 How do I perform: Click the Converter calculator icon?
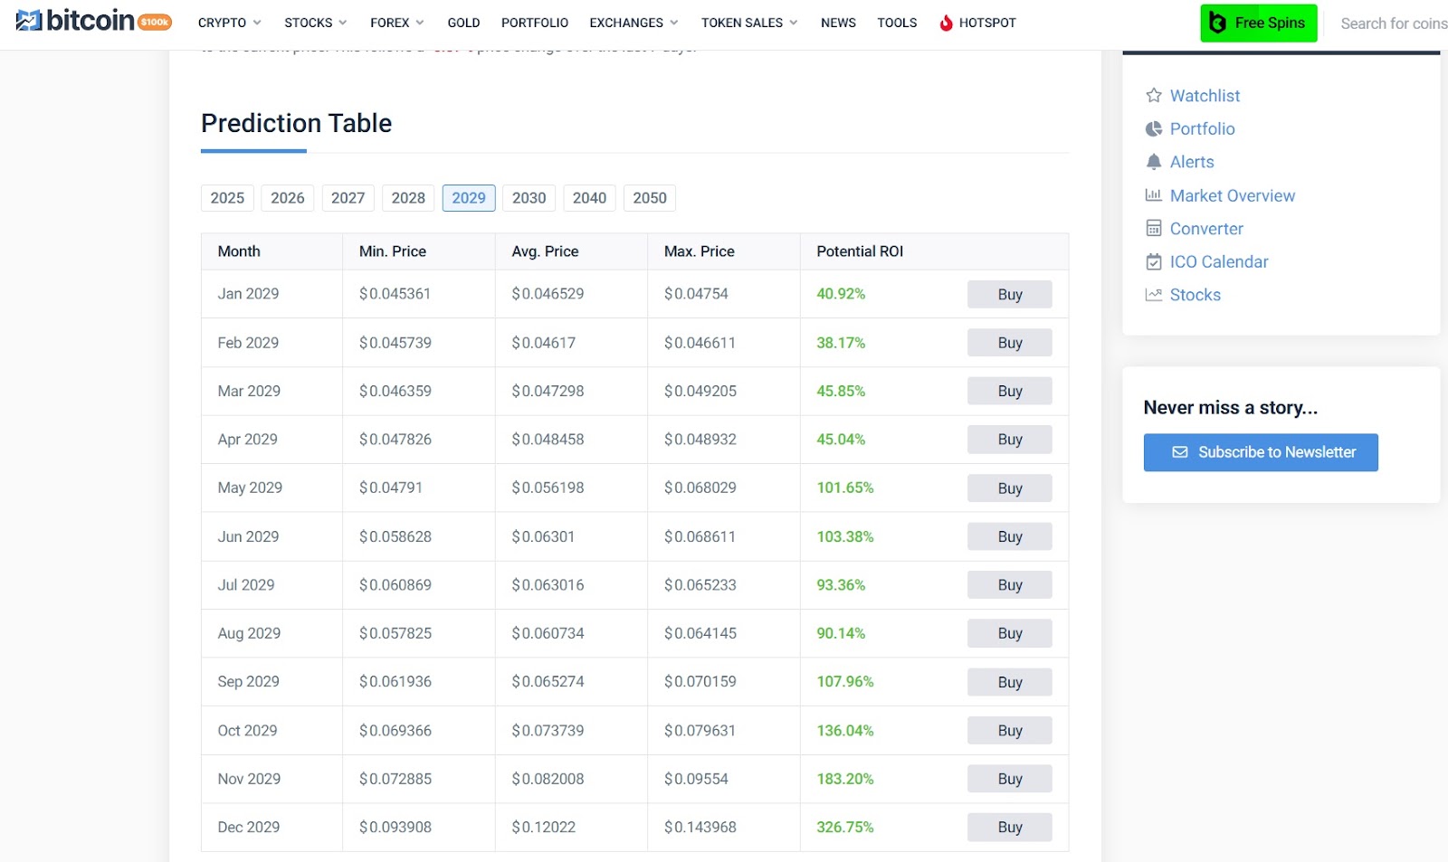tap(1153, 229)
